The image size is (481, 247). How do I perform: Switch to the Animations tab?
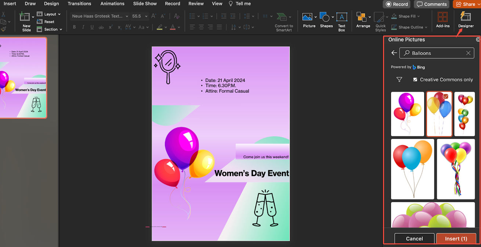coord(112,4)
